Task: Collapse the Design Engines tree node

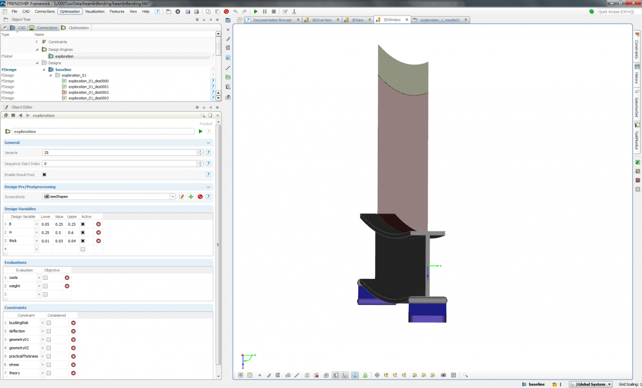Action: pos(37,49)
